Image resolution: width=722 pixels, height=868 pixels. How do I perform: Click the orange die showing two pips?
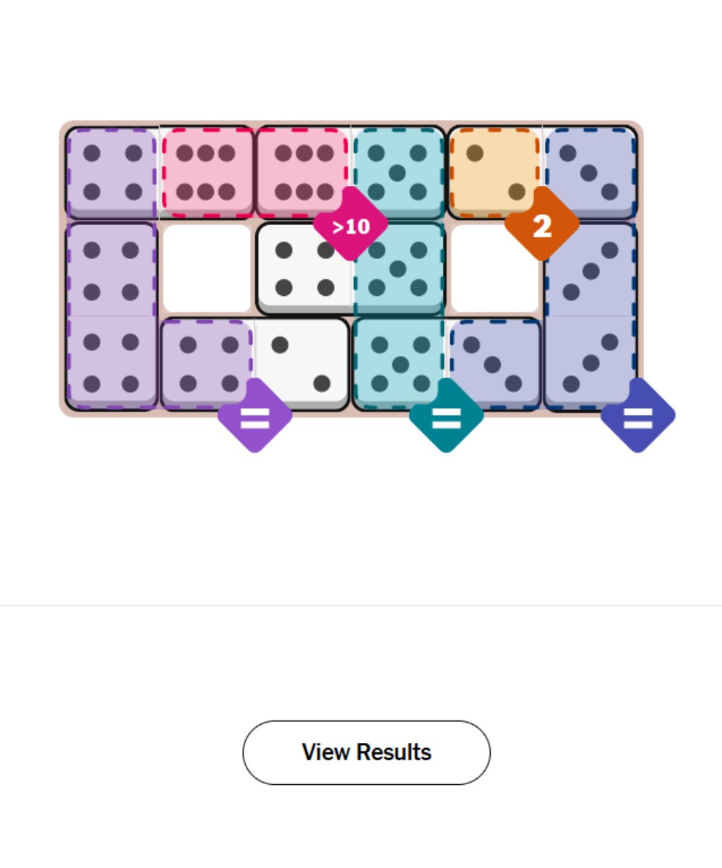(x=496, y=172)
